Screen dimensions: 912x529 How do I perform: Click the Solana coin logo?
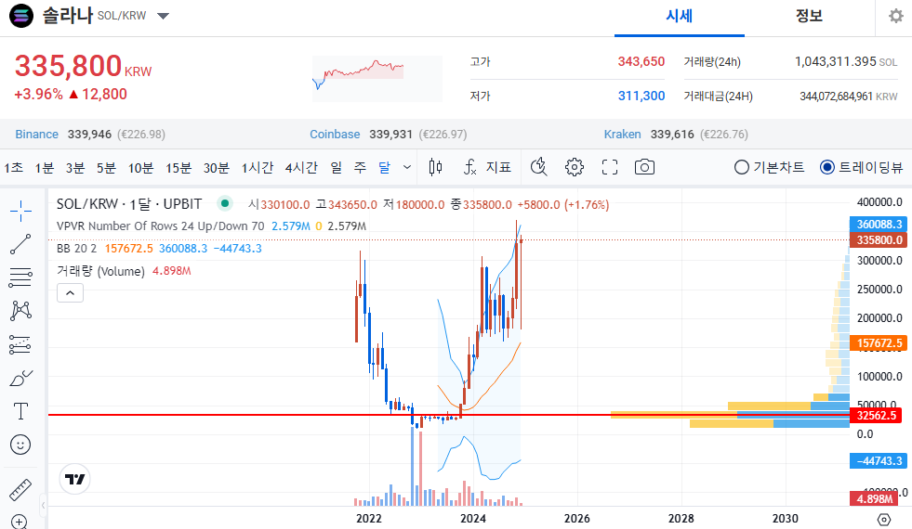click(21, 16)
